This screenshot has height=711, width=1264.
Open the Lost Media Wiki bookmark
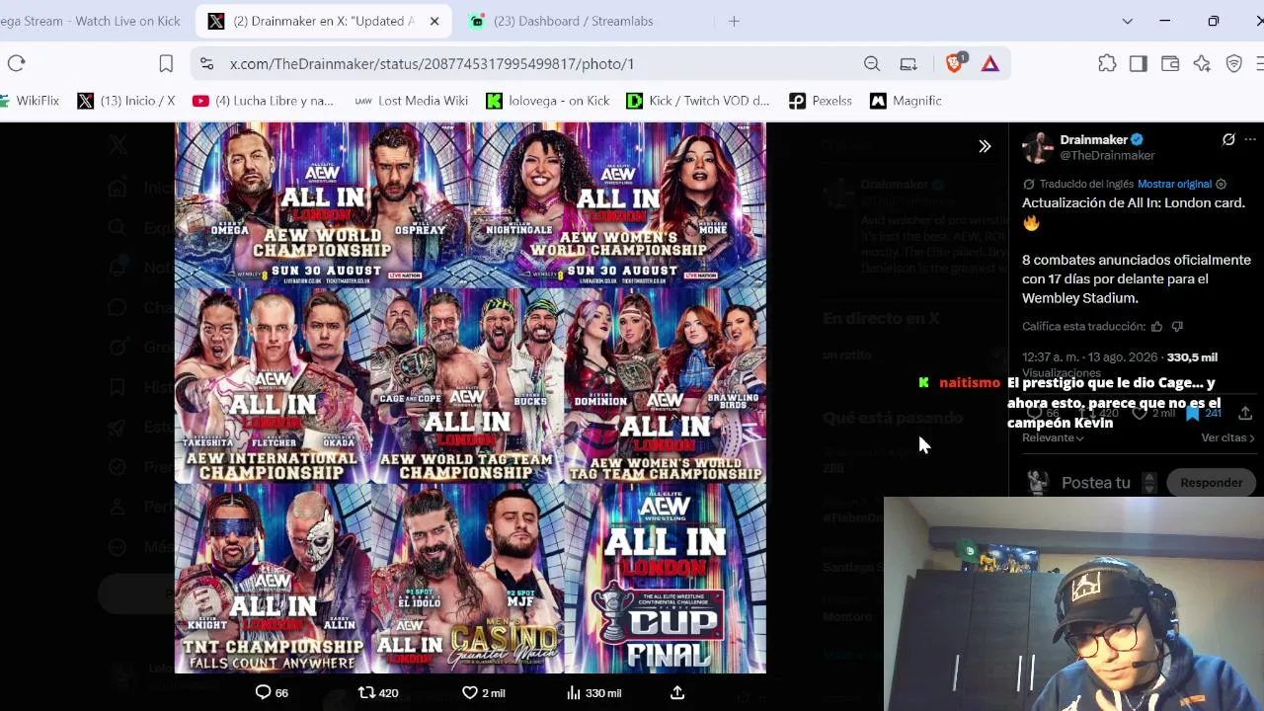tap(411, 101)
